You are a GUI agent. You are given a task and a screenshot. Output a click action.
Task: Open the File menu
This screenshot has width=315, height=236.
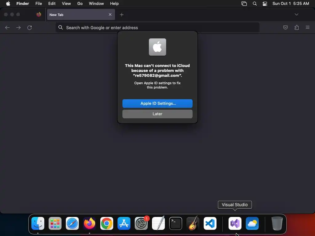(x=38, y=3)
